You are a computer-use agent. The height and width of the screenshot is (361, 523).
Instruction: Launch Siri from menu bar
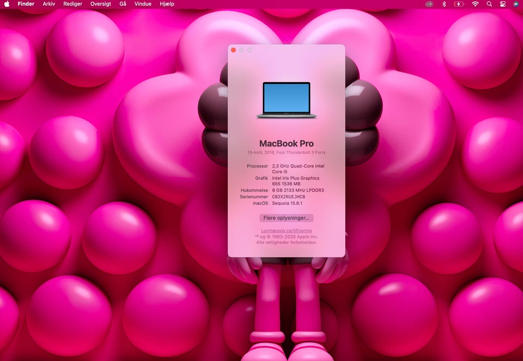(516, 4)
